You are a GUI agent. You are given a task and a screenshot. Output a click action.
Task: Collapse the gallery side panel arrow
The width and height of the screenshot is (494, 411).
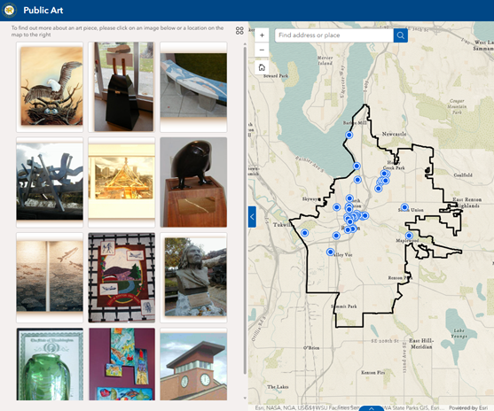tap(252, 217)
